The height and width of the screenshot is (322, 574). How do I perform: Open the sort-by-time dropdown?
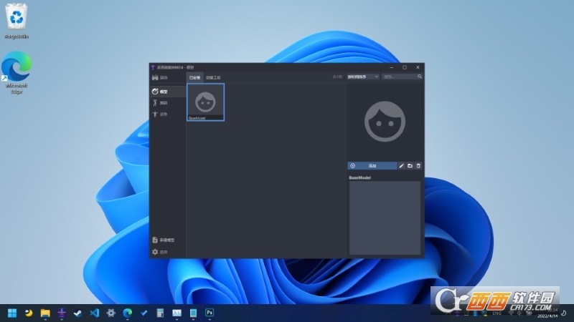point(362,77)
